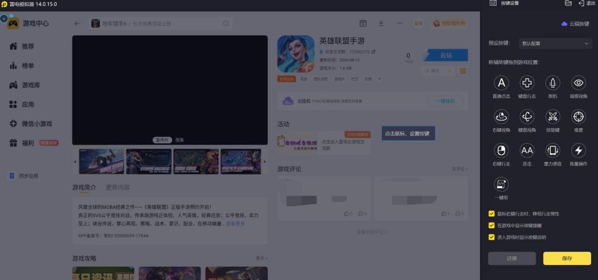598x280 pixels.
Task: Expand the game tags chevron after 幻想
Action: tap(379, 79)
